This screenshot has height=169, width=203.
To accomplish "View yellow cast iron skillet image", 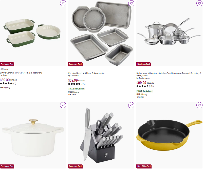I will [169, 135].
